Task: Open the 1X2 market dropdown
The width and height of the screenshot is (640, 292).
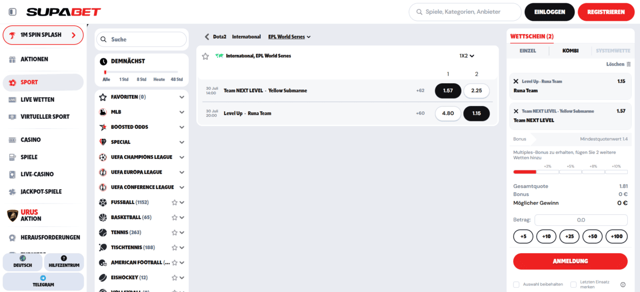Action: click(467, 55)
